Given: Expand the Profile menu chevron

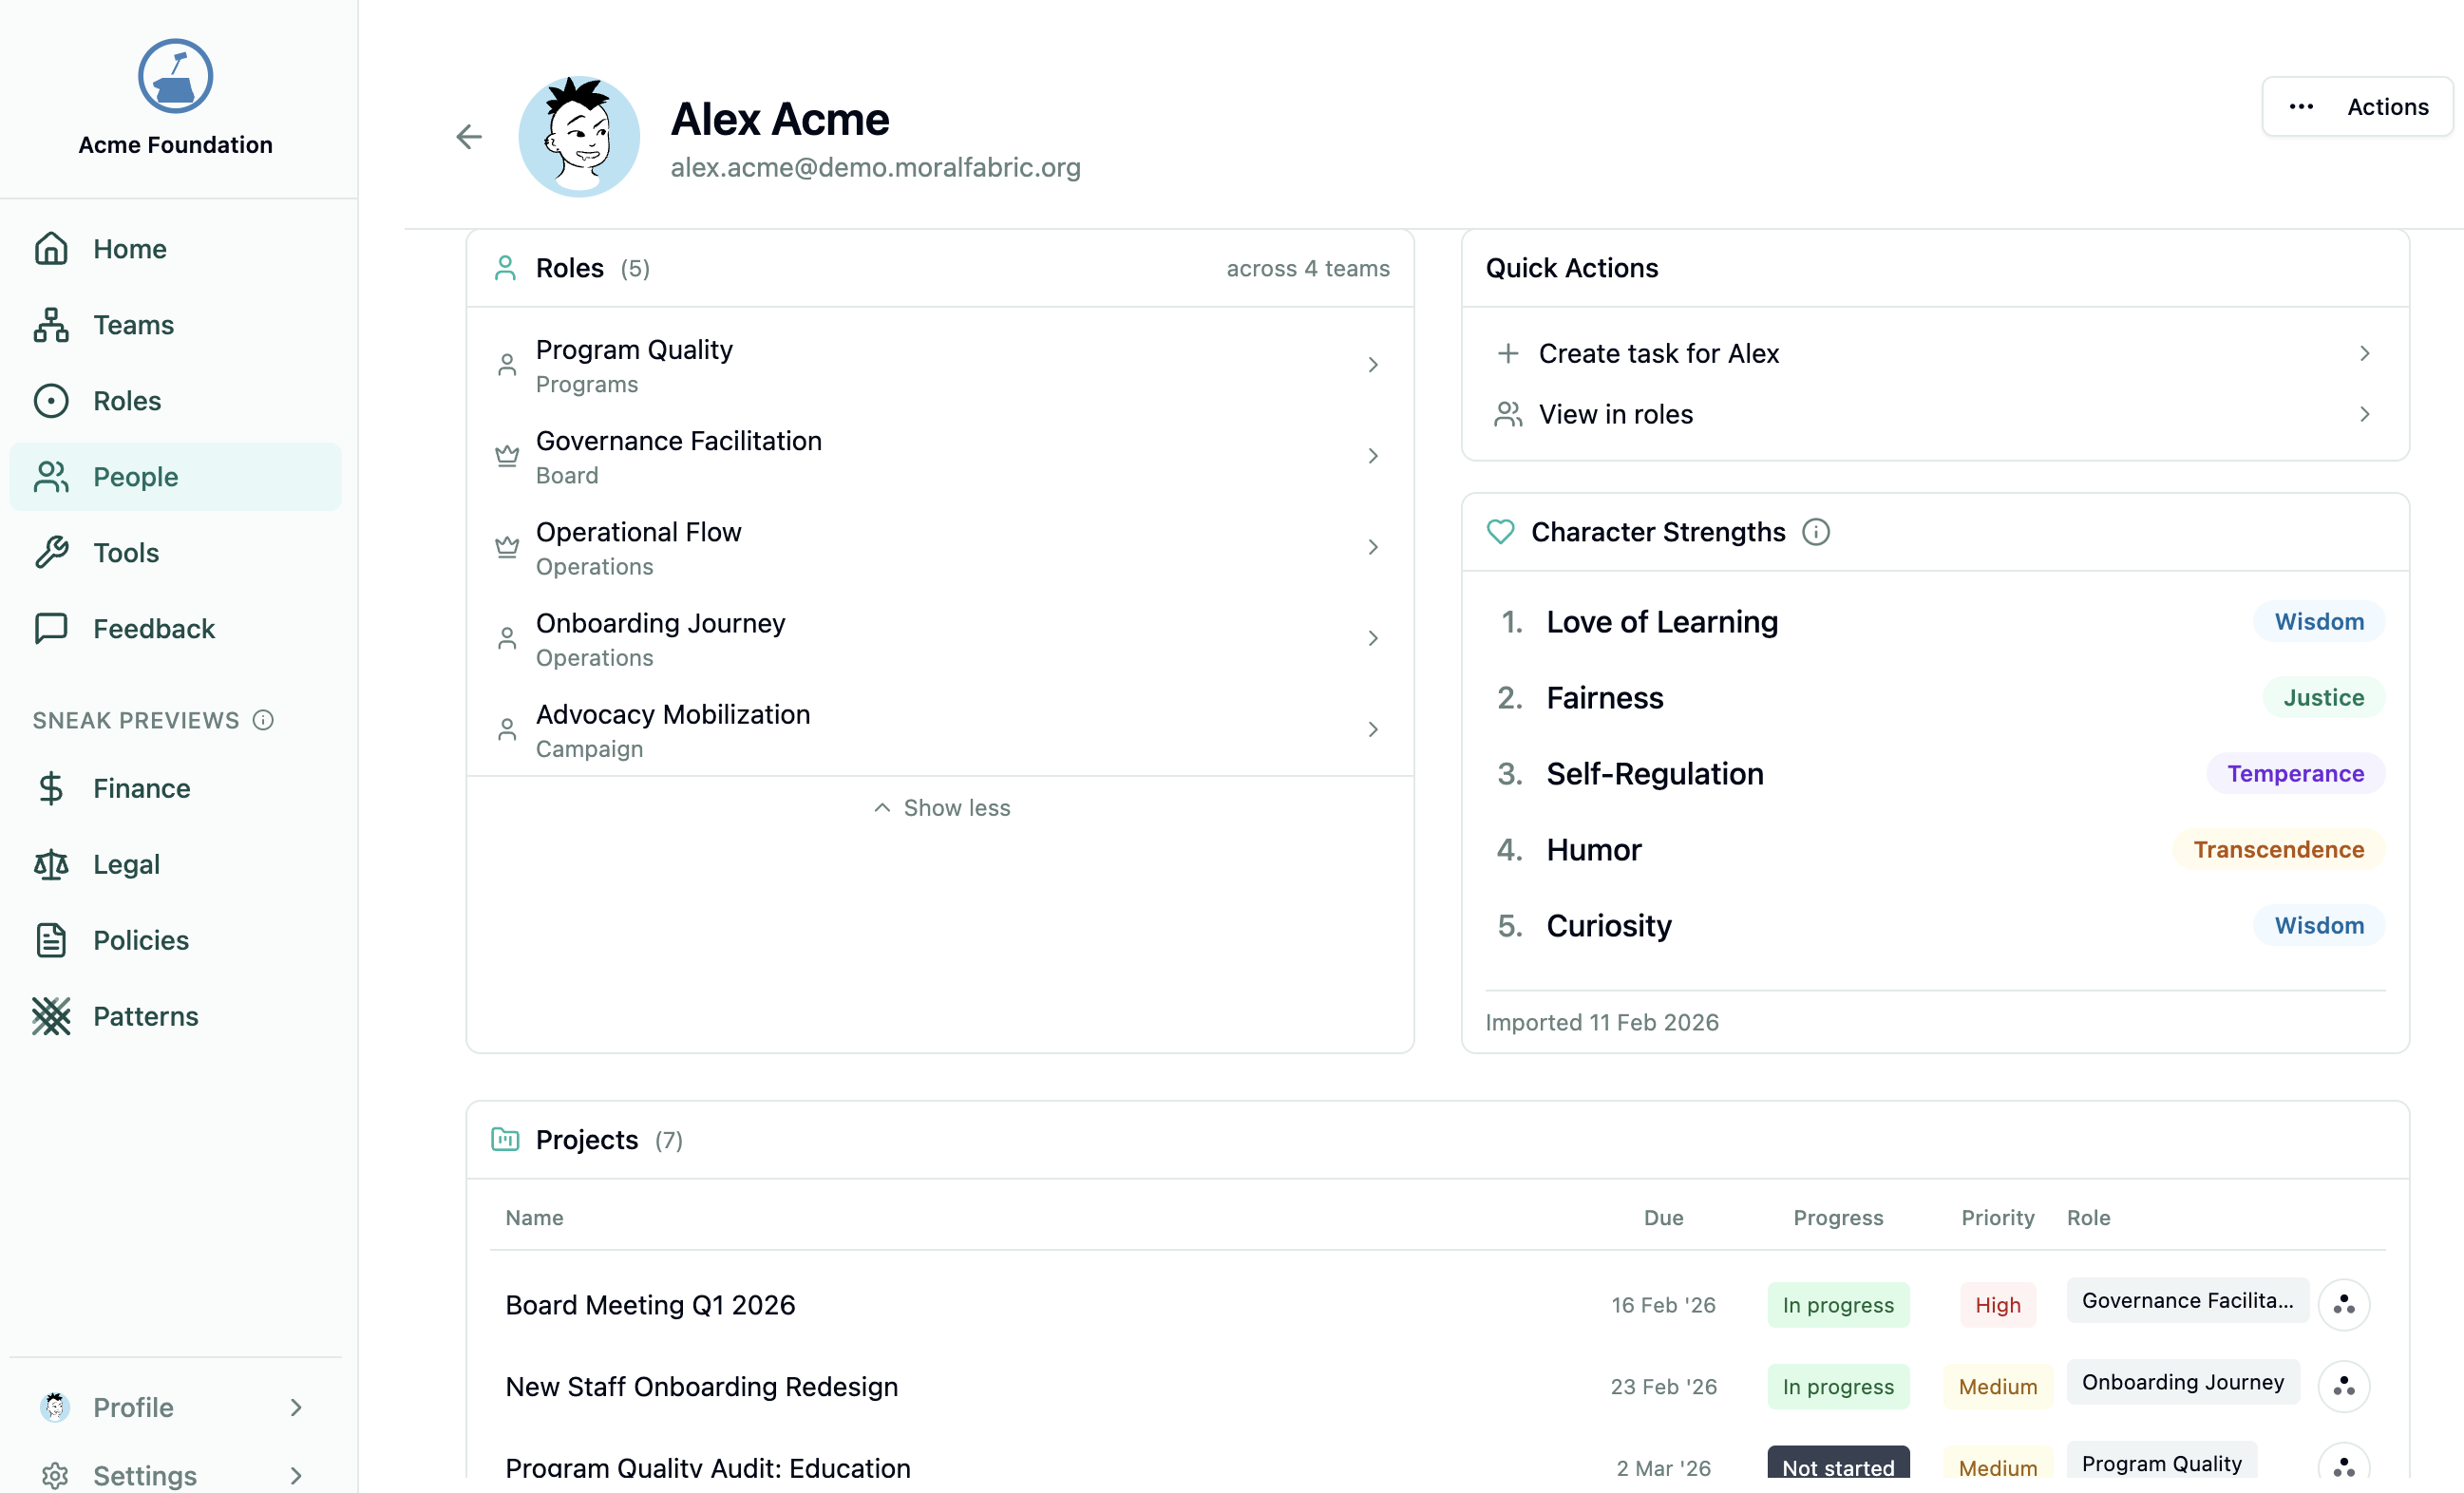Looking at the screenshot, I should click(295, 1407).
